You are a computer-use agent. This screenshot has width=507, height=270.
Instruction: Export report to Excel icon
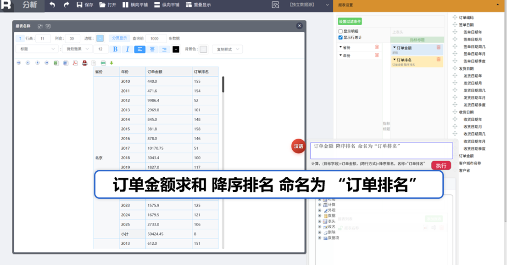56,63
